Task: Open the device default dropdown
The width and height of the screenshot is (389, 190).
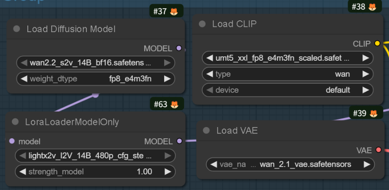Action: pos(287,90)
